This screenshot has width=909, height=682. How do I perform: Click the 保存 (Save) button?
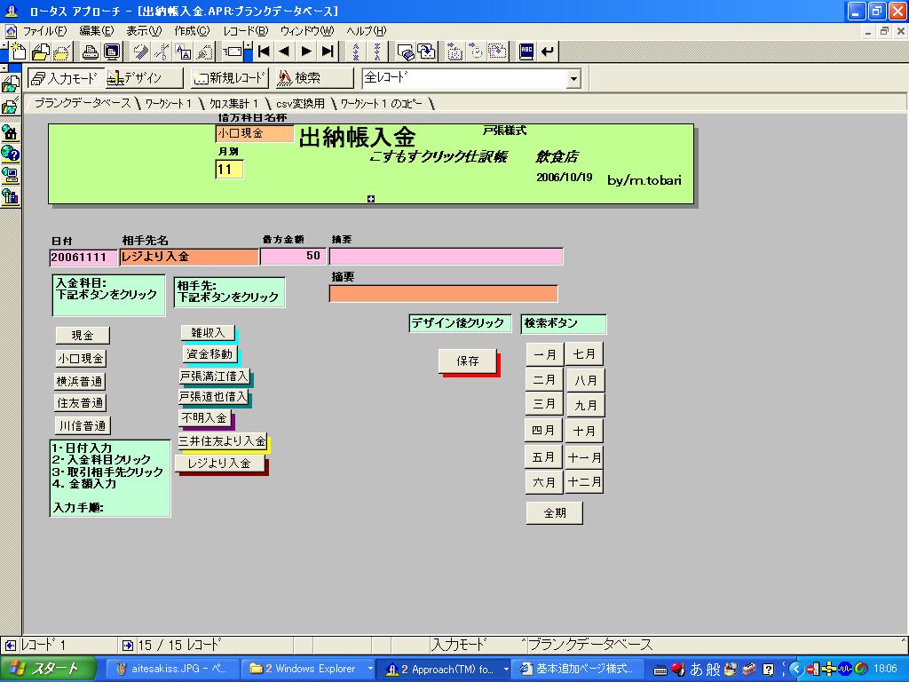click(x=467, y=361)
